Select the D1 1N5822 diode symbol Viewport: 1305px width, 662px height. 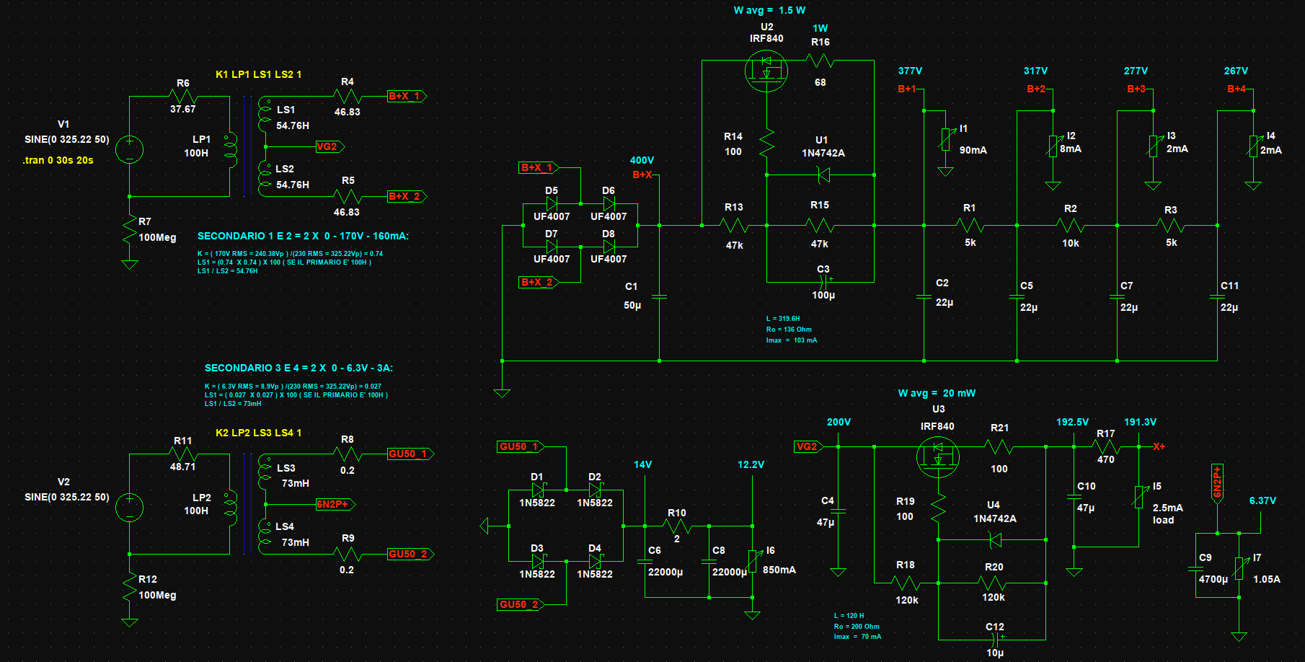[x=537, y=490]
